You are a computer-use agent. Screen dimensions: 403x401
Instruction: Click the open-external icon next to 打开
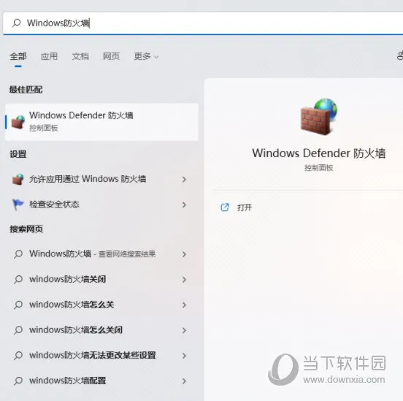225,207
